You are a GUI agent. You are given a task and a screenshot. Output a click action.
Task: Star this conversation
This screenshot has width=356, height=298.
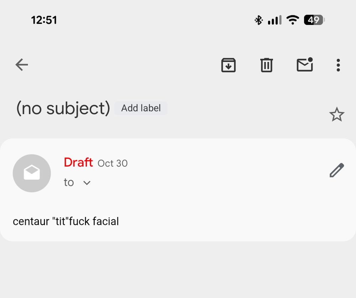click(336, 115)
